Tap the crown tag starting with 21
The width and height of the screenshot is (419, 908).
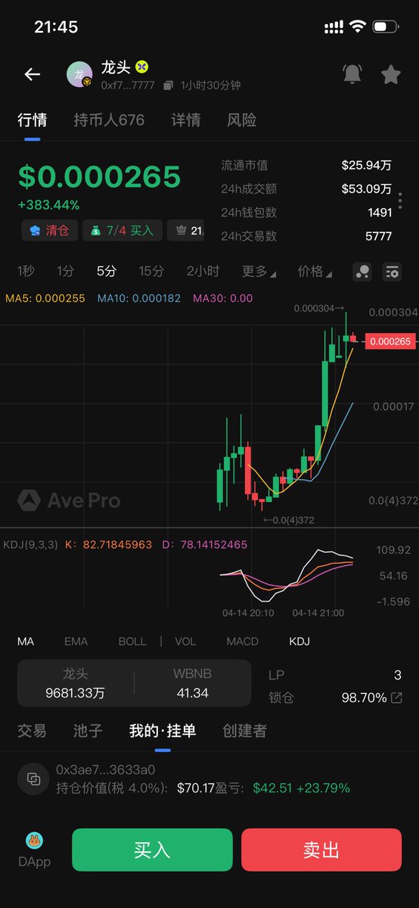tap(185, 230)
